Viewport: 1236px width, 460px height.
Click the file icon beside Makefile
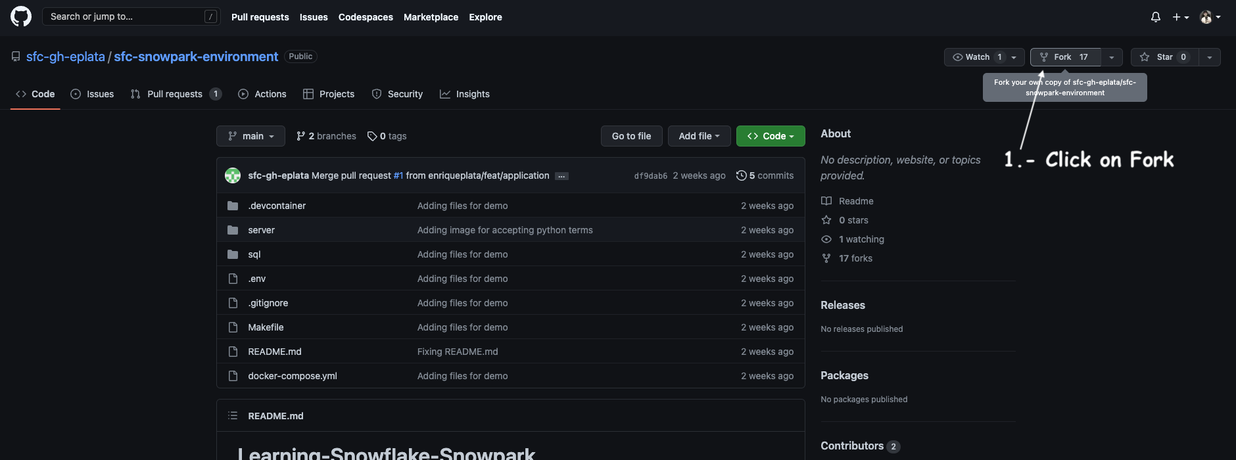pos(233,327)
